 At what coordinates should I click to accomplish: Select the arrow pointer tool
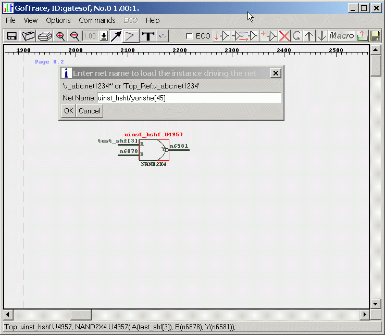pyautogui.click(x=116, y=36)
